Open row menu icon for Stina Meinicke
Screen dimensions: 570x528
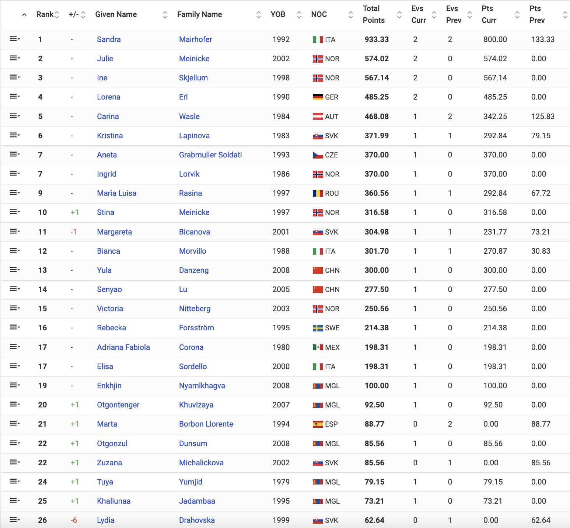(x=14, y=212)
